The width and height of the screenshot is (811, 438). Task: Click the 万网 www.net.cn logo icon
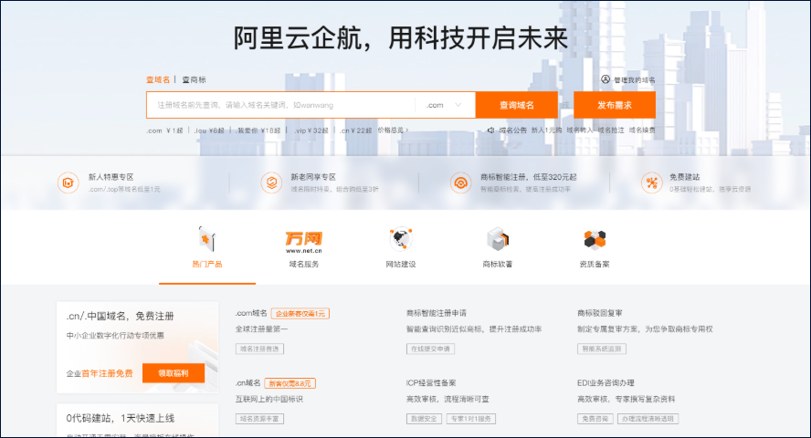click(x=303, y=242)
